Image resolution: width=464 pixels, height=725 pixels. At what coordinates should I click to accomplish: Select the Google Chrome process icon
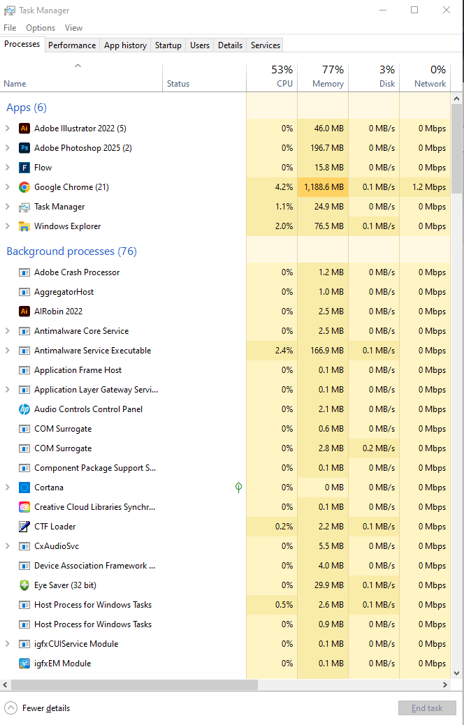pyautogui.click(x=24, y=187)
